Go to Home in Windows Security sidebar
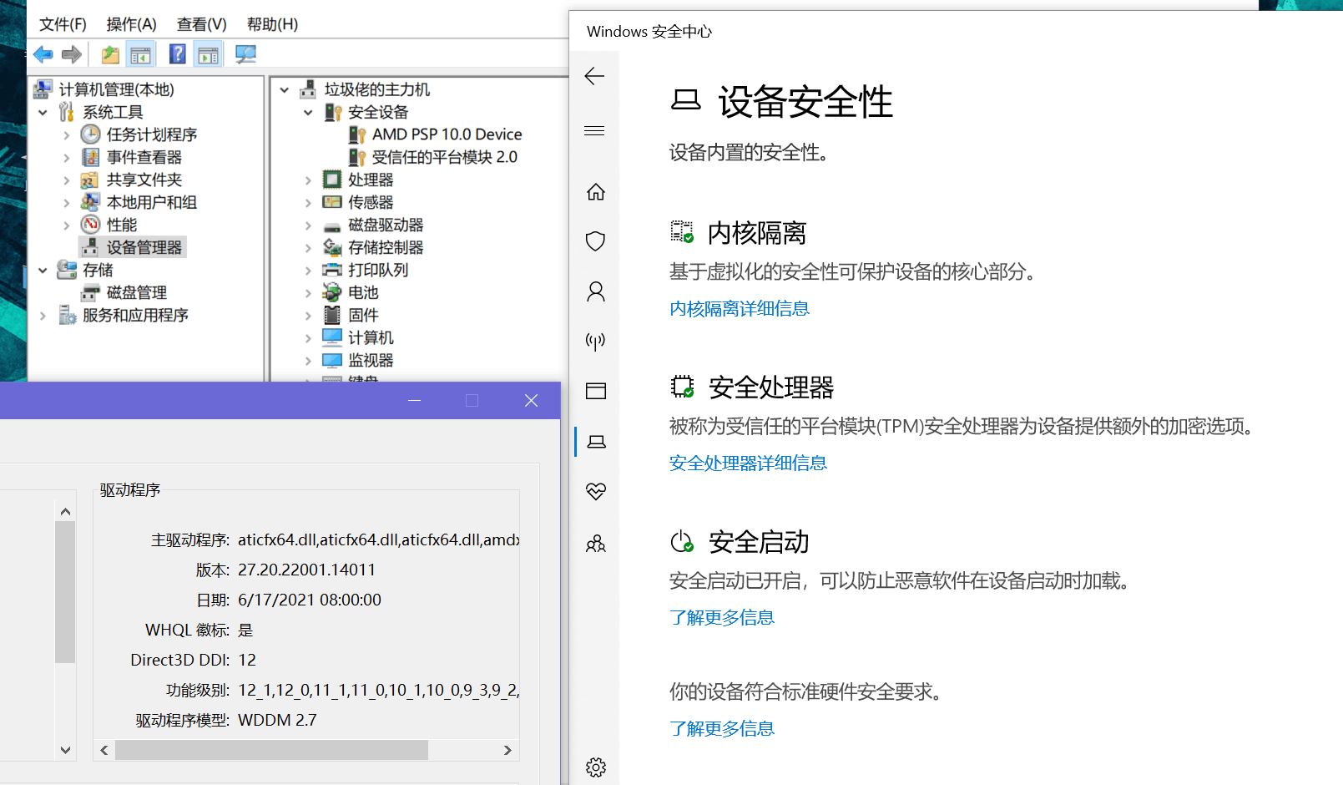Image resolution: width=1343 pixels, height=785 pixels. (596, 192)
